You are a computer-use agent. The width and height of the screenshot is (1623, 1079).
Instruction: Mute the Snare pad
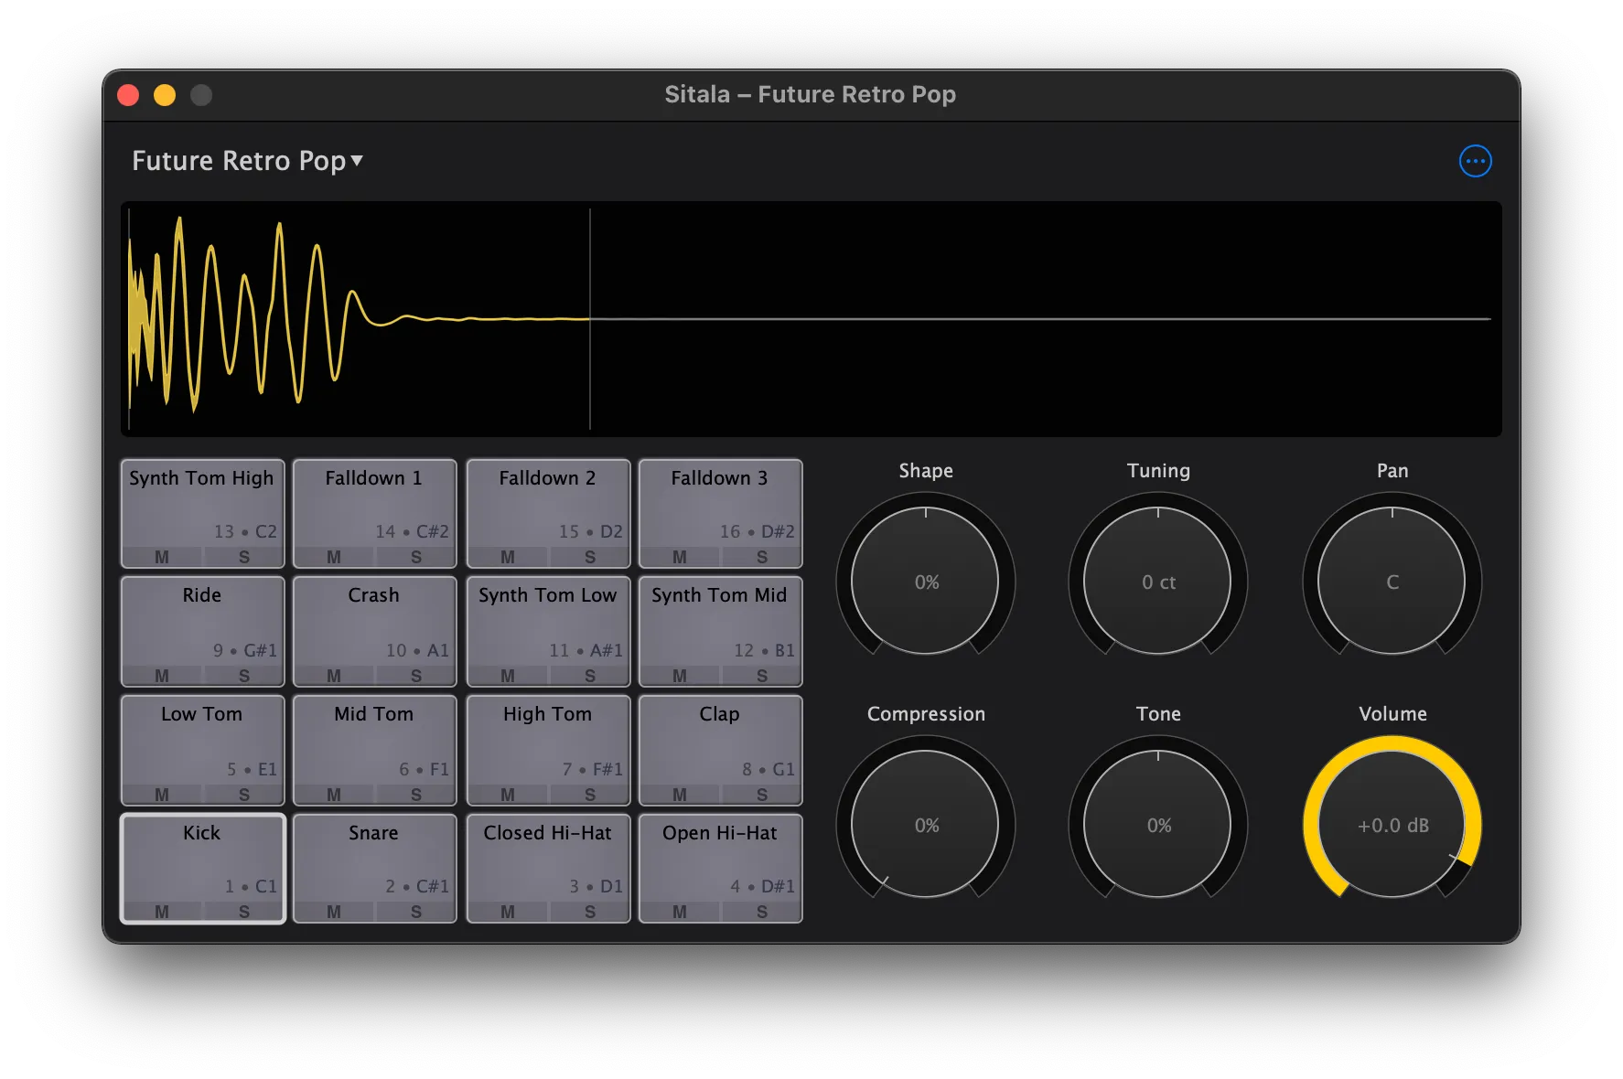tap(334, 912)
